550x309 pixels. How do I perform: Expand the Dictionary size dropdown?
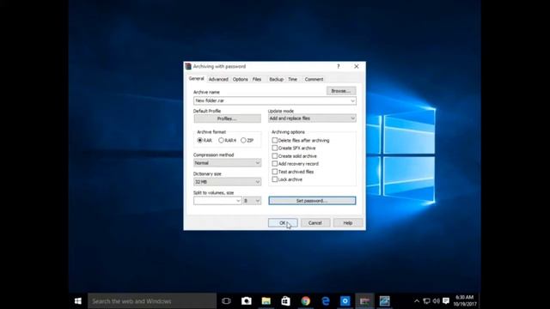227,182
